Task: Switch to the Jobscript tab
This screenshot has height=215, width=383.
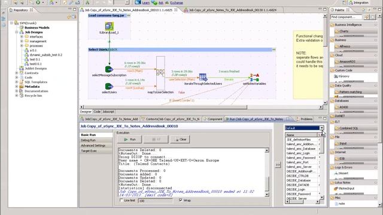Action: click(108, 112)
